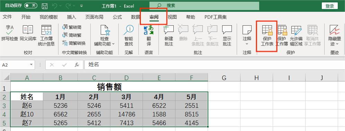Click 繁转简 conversion
Image resolution: width=345 pixels, height=131 pixels.
coord(72,27)
